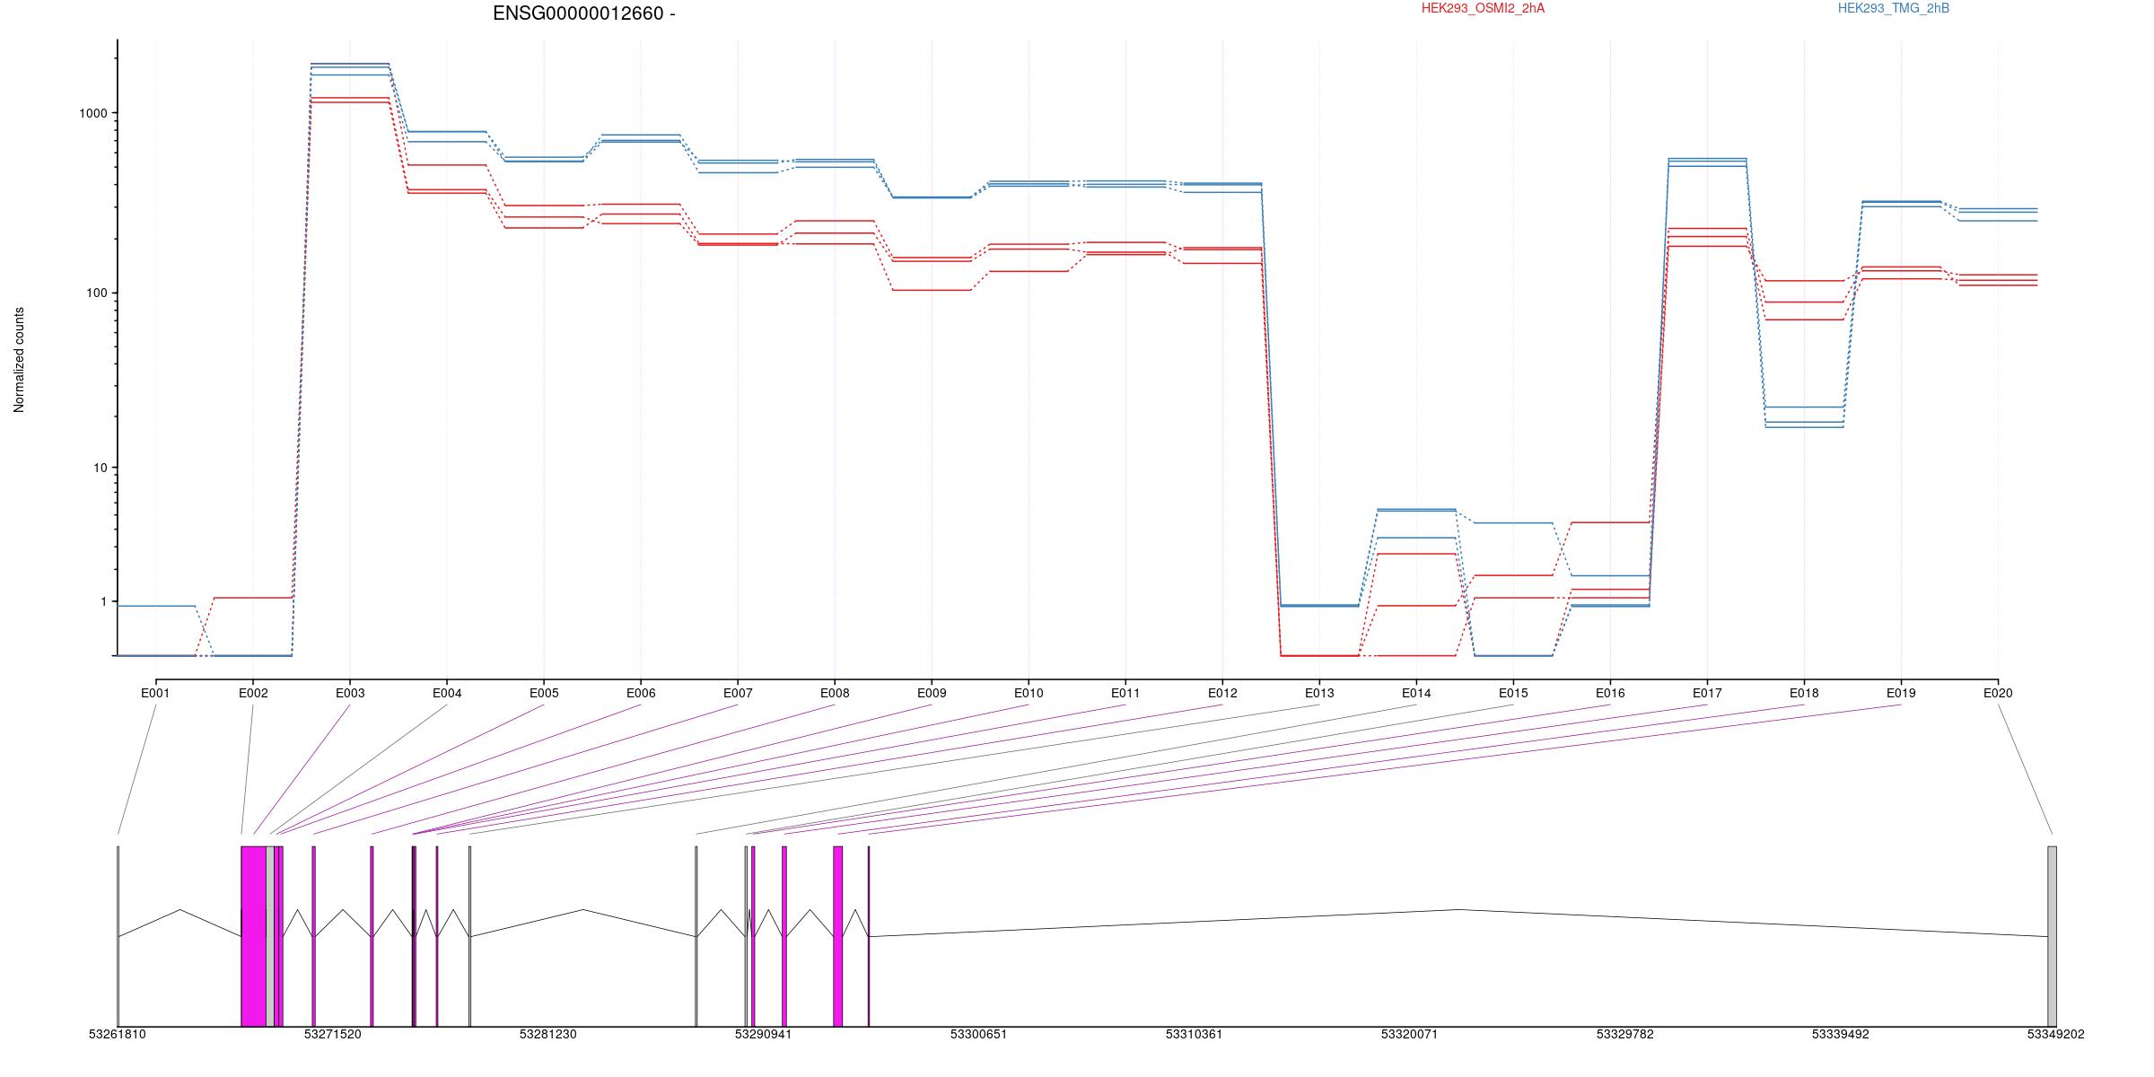Click genomic coordinate 53329782
The image size is (2154, 1077).
[x=1625, y=1034]
